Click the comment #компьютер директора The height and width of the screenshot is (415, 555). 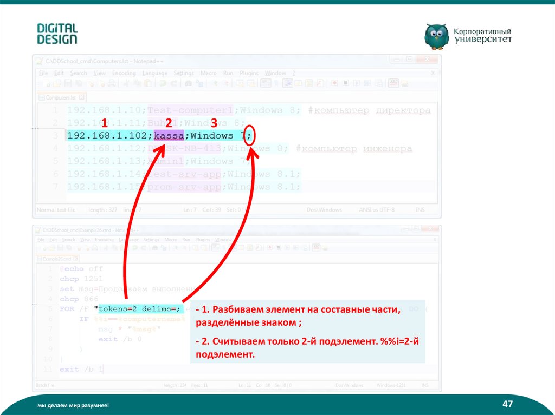point(370,110)
